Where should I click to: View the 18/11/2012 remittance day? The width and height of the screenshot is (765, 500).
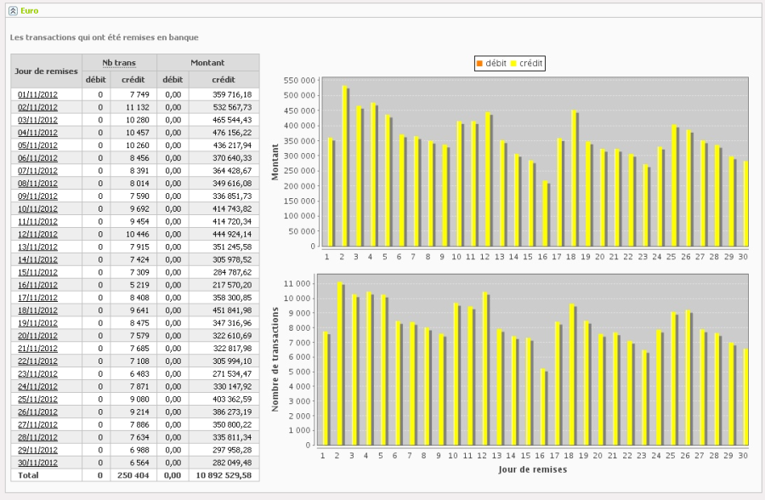point(37,310)
